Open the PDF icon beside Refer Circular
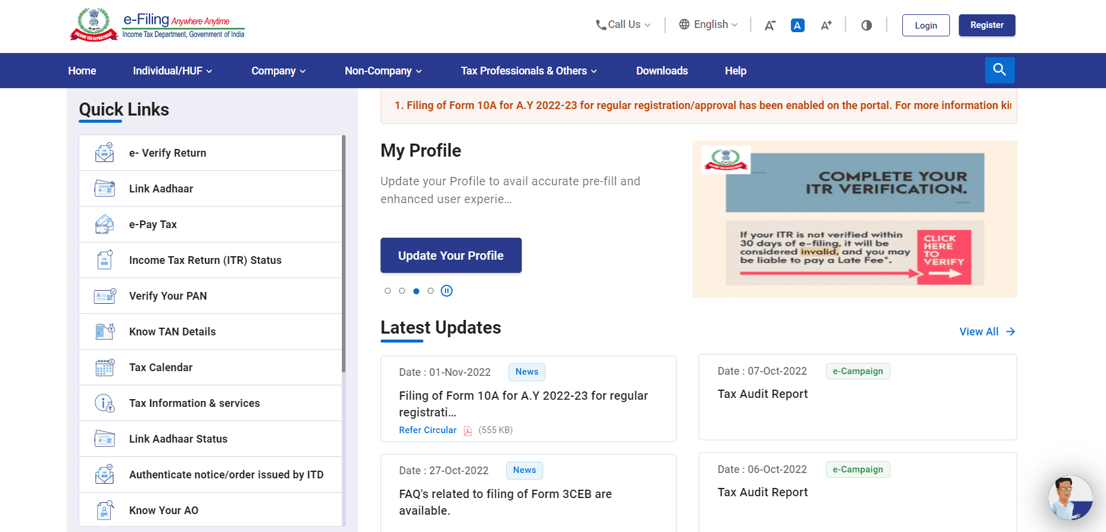Viewport: 1106px width, 532px height. point(468,431)
